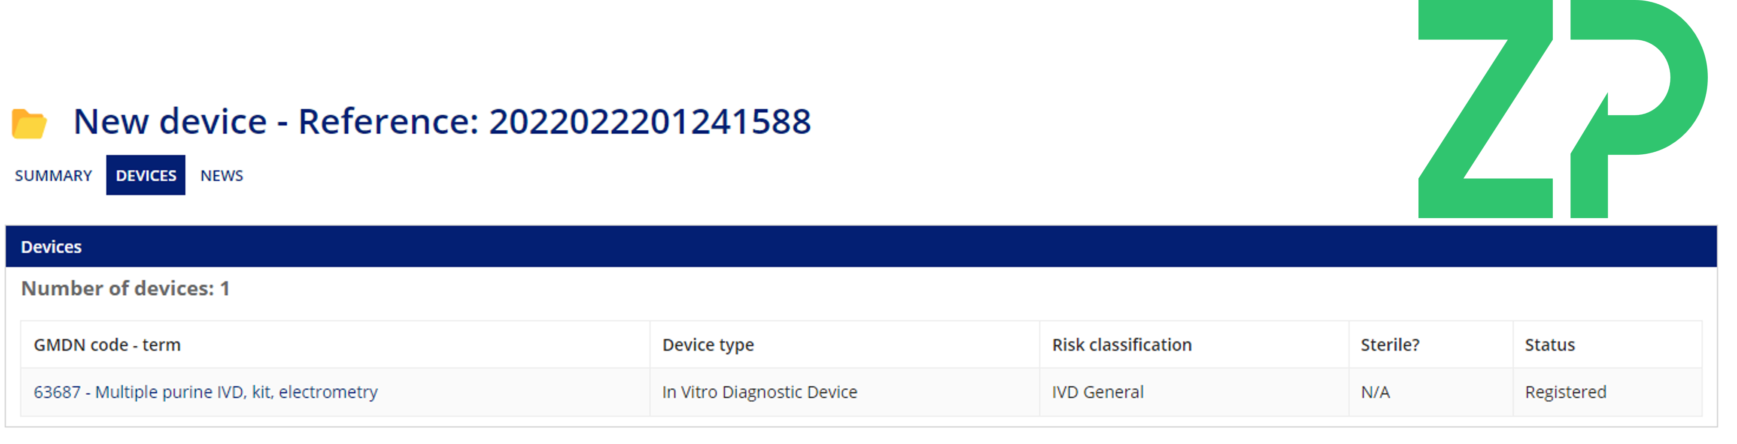This screenshot has height=444, width=1737.
Task: Click the Device type column header
Action: pyautogui.click(x=708, y=345)
